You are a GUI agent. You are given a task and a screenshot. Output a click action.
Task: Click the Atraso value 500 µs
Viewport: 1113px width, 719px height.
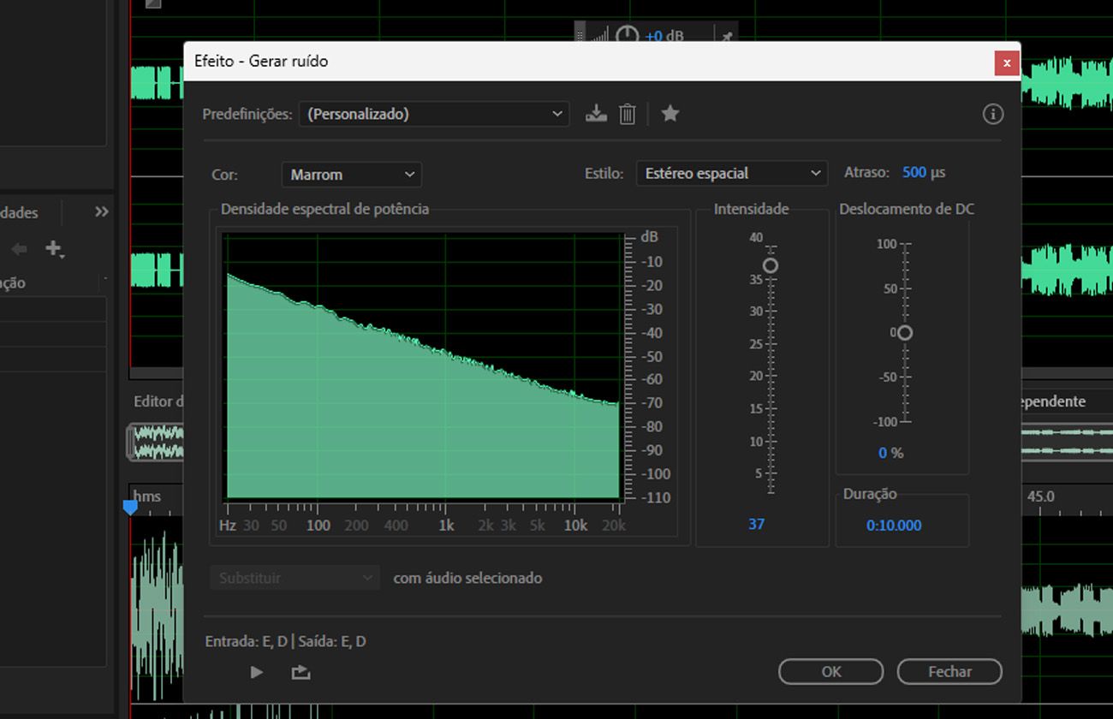(x=923, y=173)
